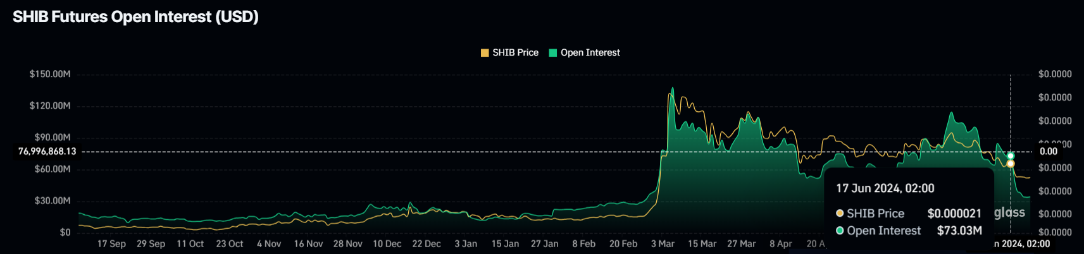Click the 17 Sep date label
Image resolution: width=1084 pixels, height=254 pixels.
click(x=111, y=244)
